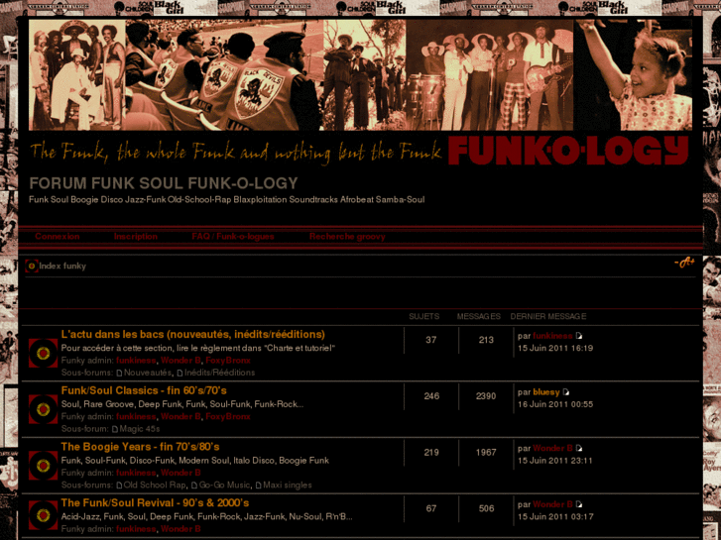
Task: Click the SUJETS column header
Action: point(423,317)
